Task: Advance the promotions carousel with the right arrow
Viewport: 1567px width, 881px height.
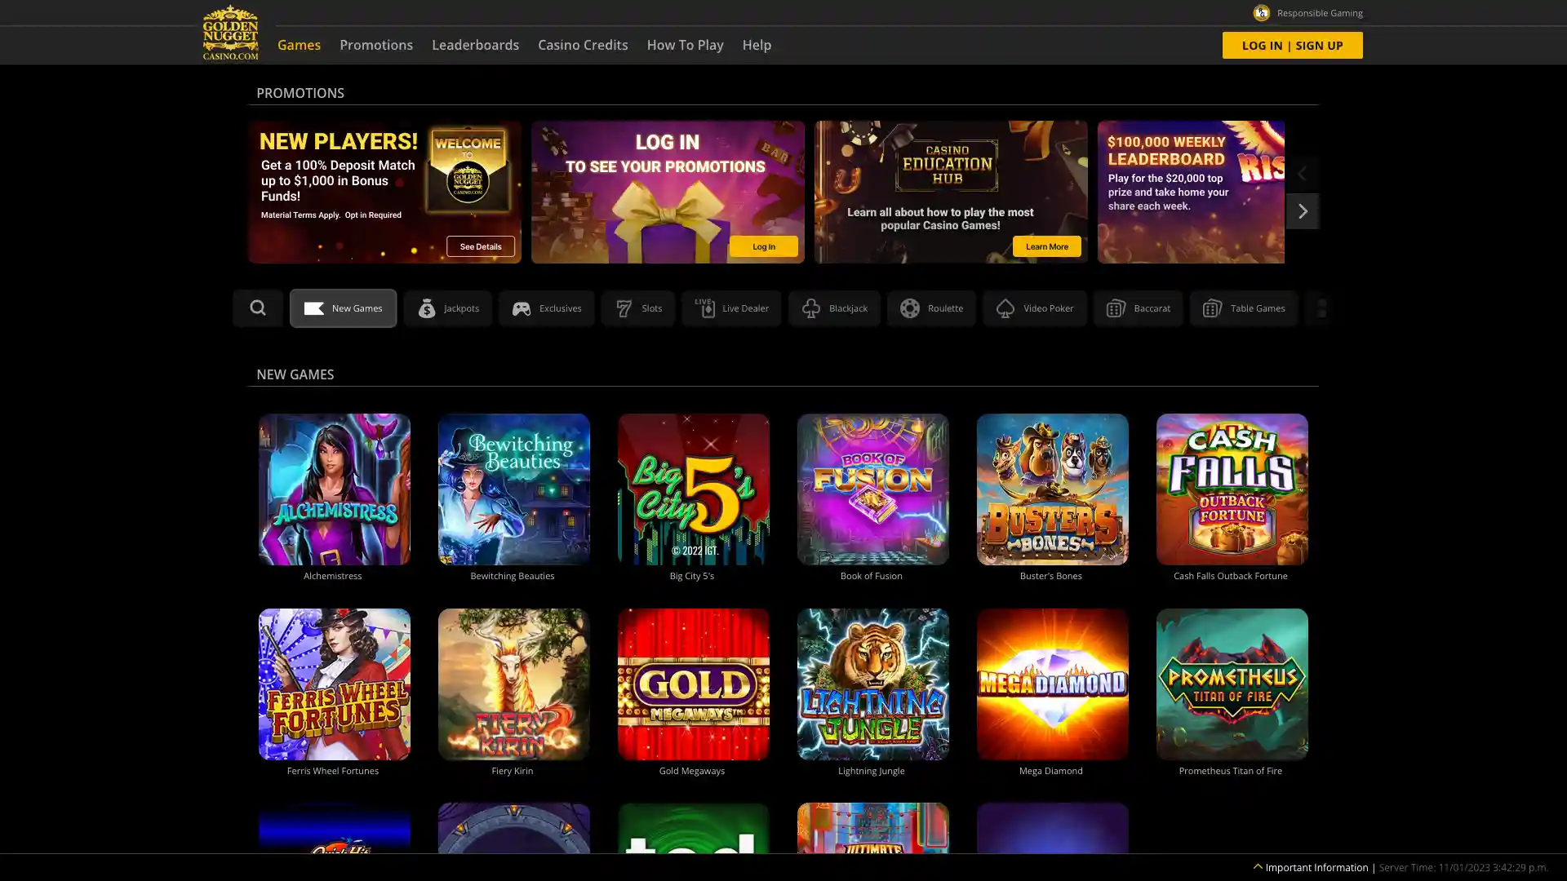Action: (1302, 210)
